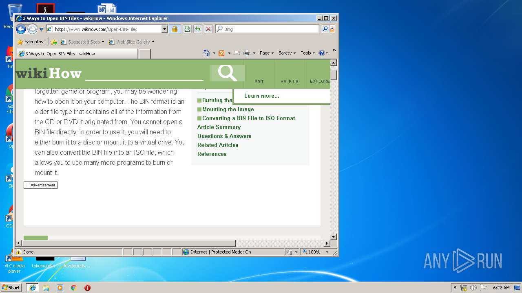Screen dimensions: 522x293
Task: Click the vertical scrollbar down arrow
Action: click(x=333, y=236)
